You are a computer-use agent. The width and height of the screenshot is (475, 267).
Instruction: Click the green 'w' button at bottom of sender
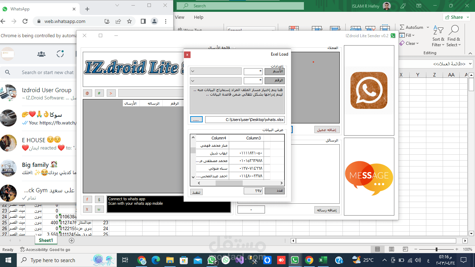click(x=99, y=209)
